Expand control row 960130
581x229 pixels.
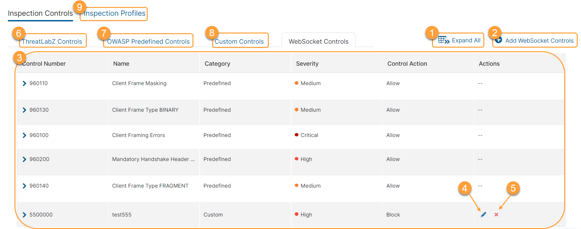click(x=24, y=110)
